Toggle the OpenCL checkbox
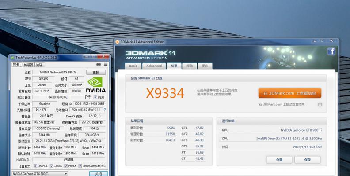The width and height of the screenshot is (350, 176). point(35,166)
